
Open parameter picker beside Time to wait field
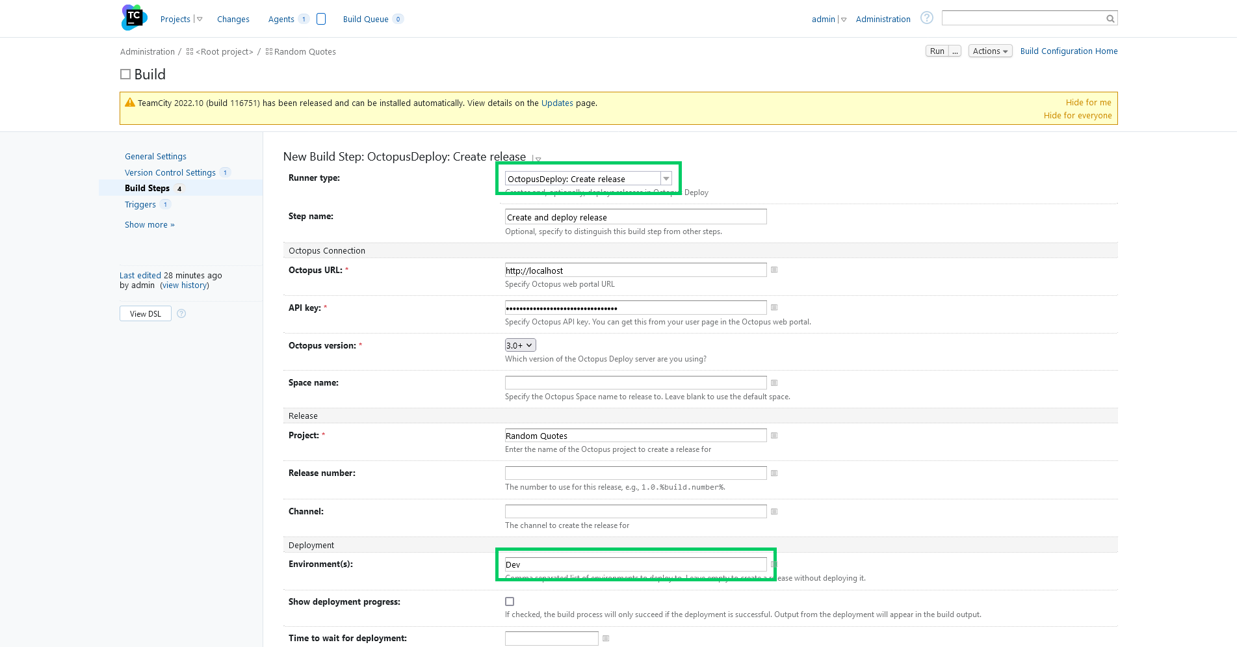click(606, 639)
